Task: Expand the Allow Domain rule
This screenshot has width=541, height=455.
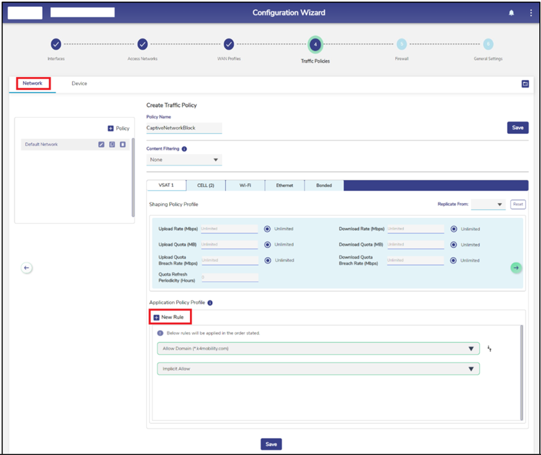Action: 472,349
